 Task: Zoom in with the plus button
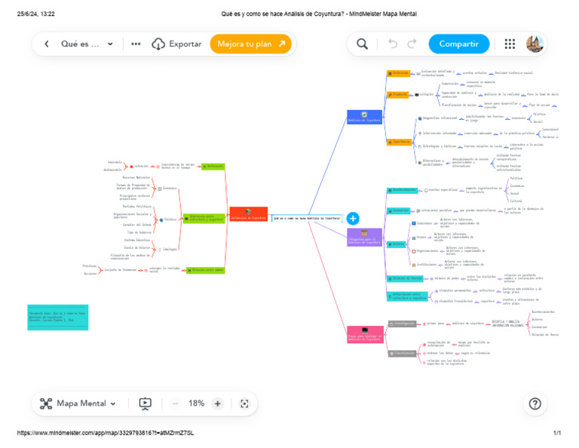click(217, 404)
